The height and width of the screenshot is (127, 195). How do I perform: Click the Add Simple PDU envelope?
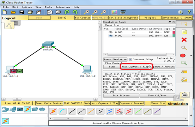pyautogui.click(x=184, y=72)
